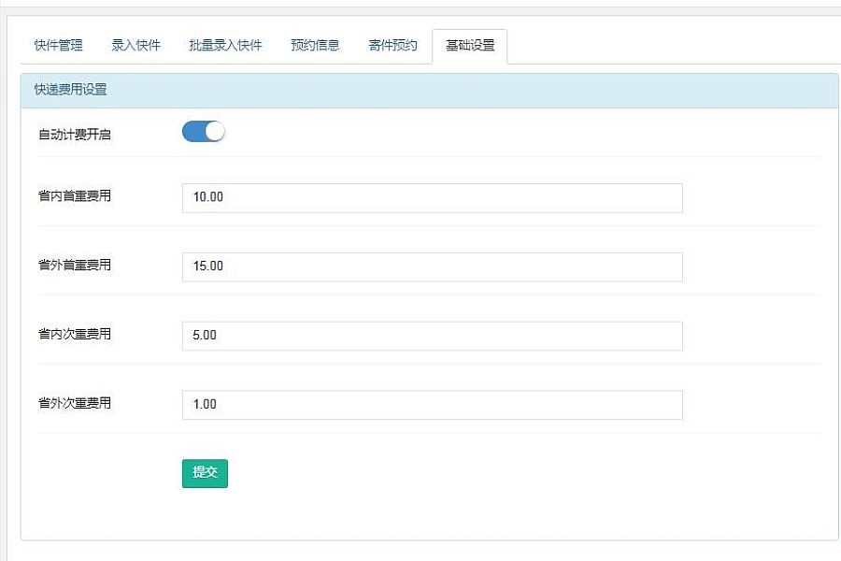Click into the 省内次重费用 field
This screenshot has width=841, height=561.
tap(433, 336)
